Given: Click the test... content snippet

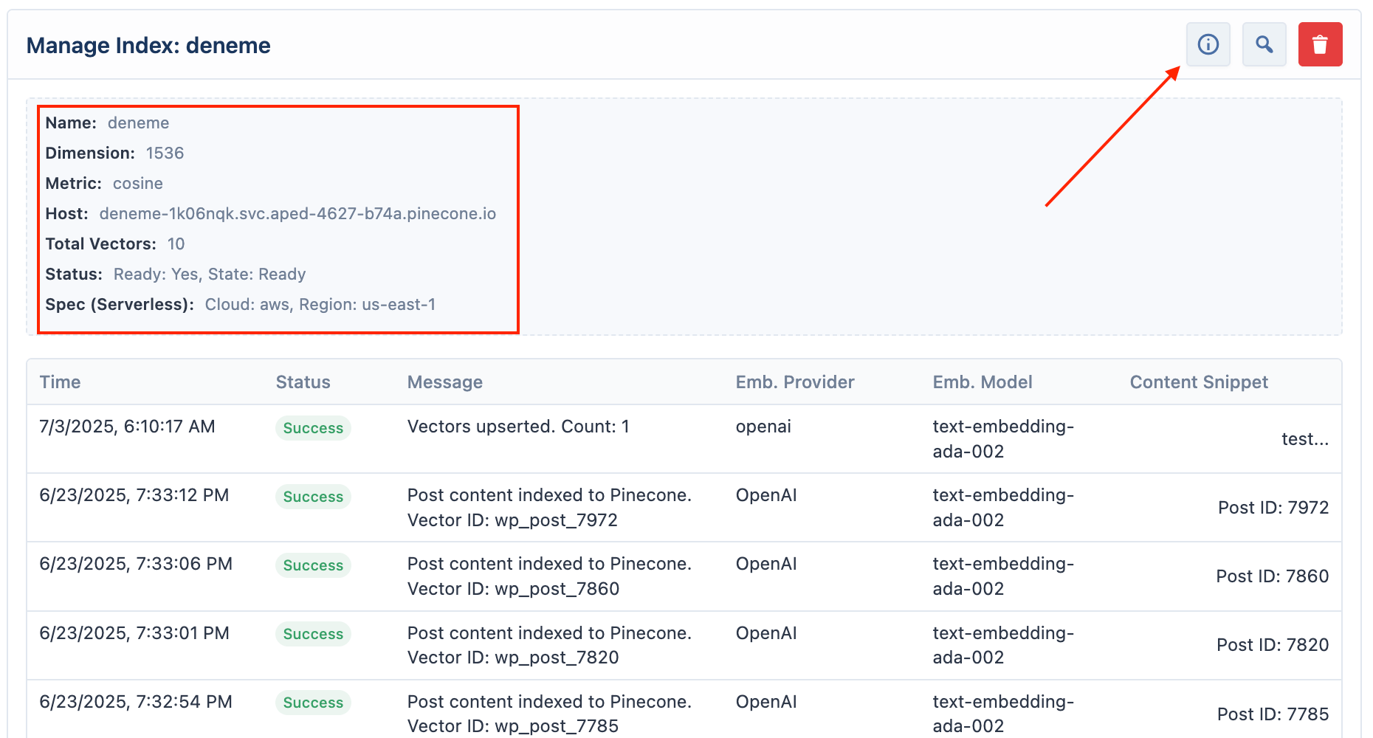Looking at the screenshot, I should pyautogui.click(x=1305, y=439).
